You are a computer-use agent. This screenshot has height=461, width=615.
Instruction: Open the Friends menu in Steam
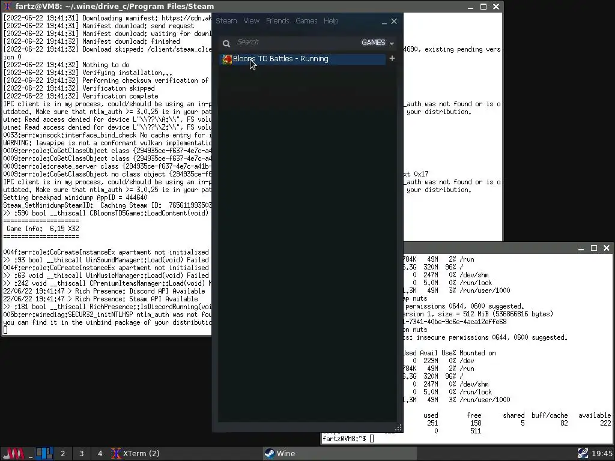277,21
